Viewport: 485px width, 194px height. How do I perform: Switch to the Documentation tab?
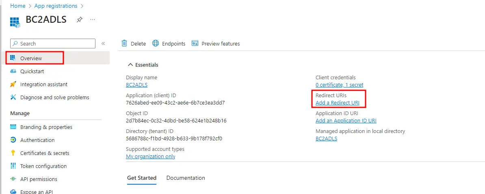tap(186, 178)
